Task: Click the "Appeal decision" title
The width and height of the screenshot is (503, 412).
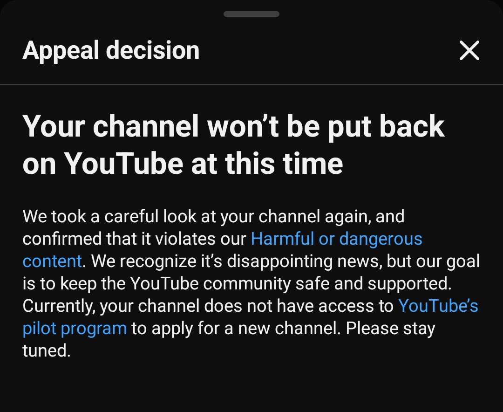Action: [x=111, y=50]
